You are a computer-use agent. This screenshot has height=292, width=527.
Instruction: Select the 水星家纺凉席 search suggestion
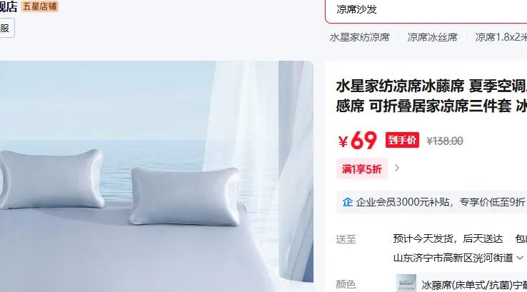[x=360, y=37]
